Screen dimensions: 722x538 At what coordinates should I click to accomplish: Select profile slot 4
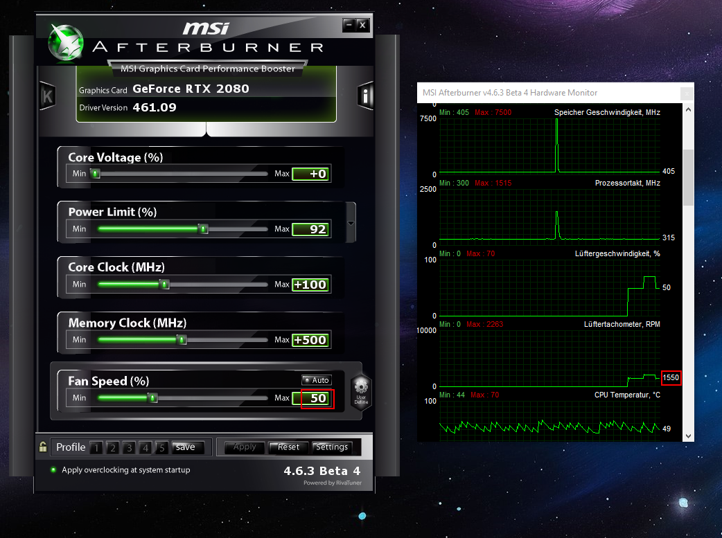(x=146, y=448)
